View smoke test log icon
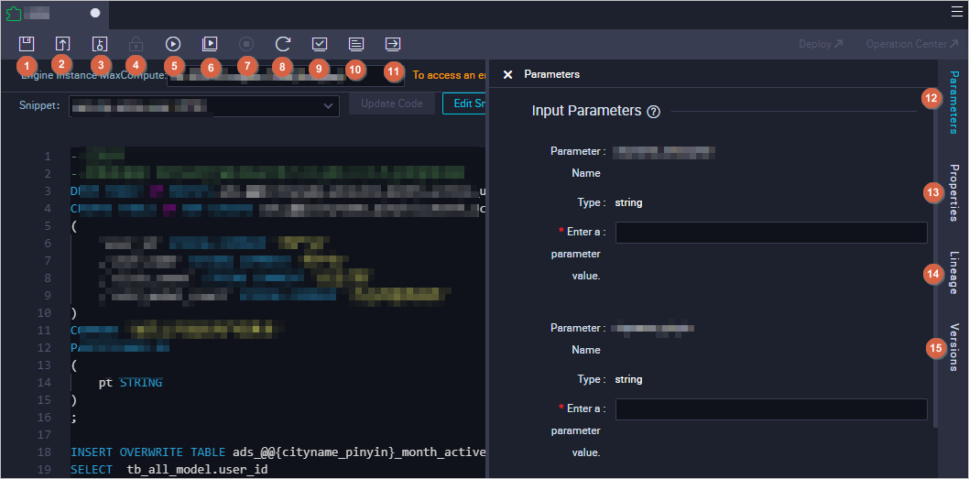969x479 pixels. (356, 44)
